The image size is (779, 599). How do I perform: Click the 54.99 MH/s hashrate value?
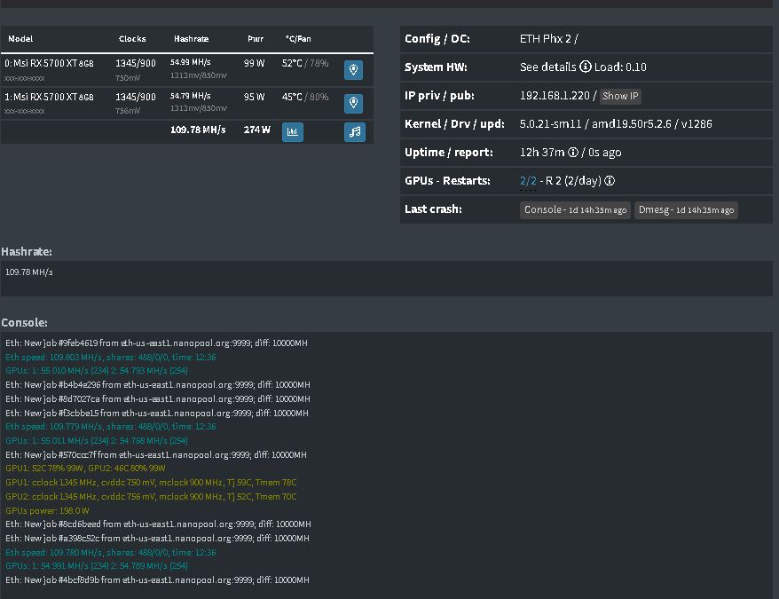tap(190, 62)
